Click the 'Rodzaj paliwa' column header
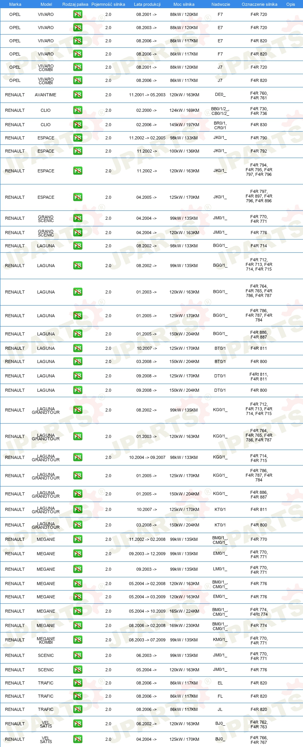 (75, 4)
